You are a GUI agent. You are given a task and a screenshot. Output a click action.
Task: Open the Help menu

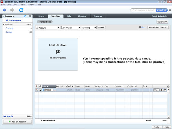[x=39, y=5]
